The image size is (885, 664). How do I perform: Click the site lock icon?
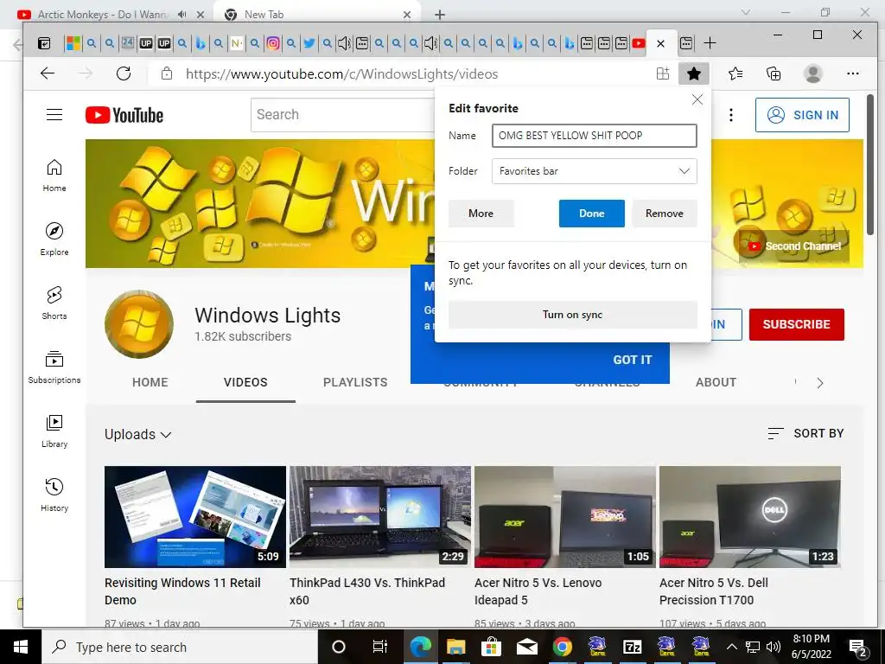167,73
